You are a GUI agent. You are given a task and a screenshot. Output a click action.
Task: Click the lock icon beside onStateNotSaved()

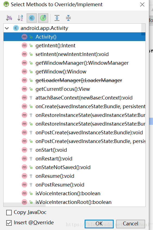click(x=31, y=167)
